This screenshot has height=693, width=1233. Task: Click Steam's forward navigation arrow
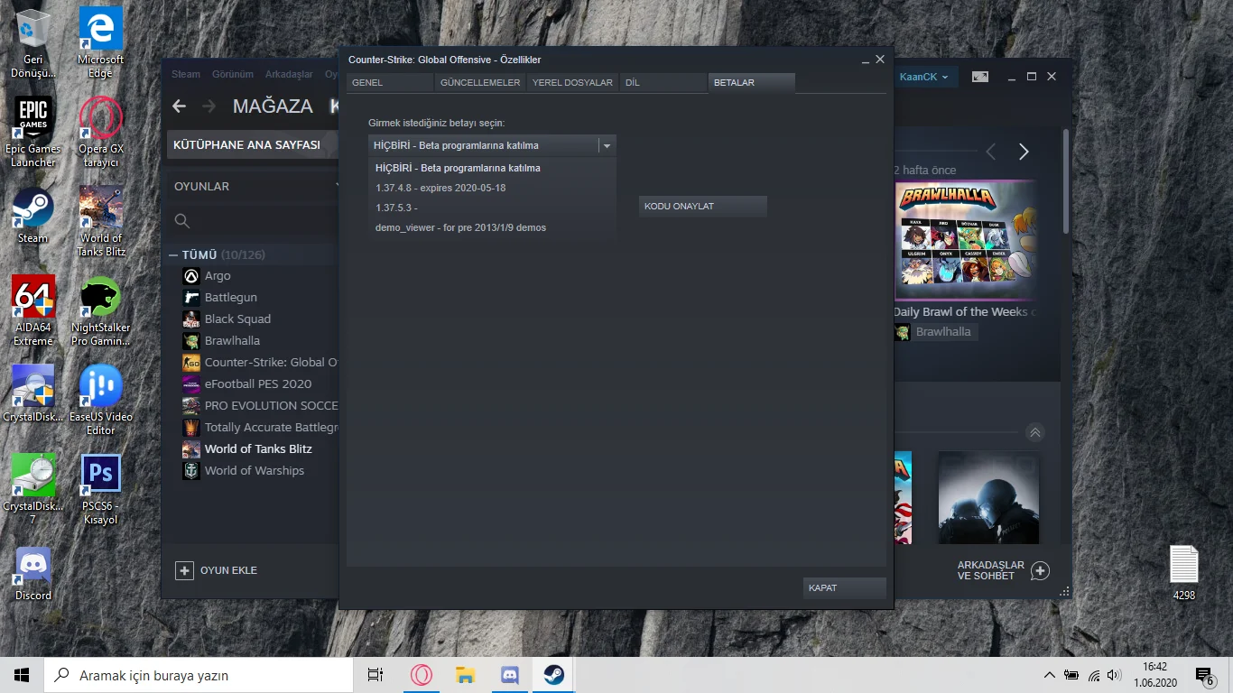209,106
